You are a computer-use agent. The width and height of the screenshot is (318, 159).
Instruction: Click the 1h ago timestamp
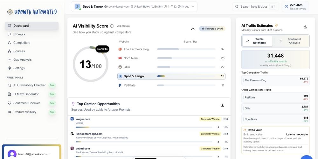pos(185,7)
